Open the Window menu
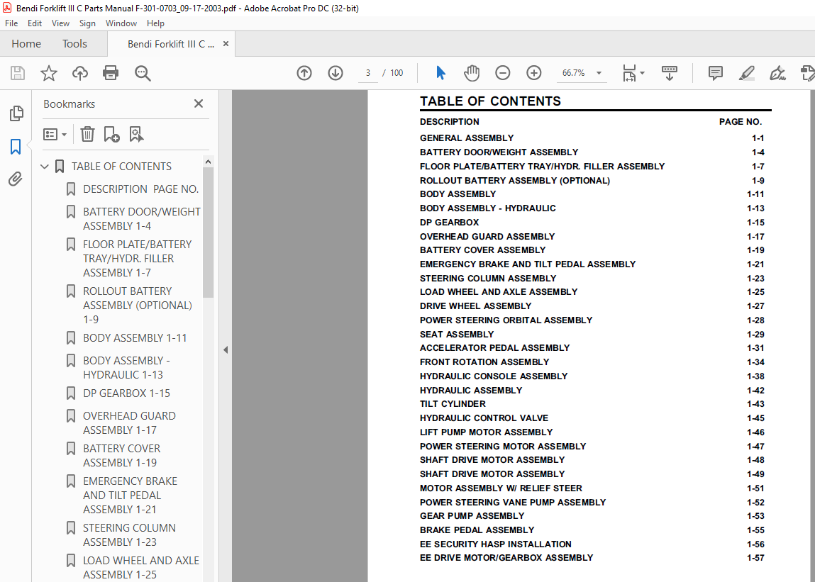815x582 pixels. (121, 23)
